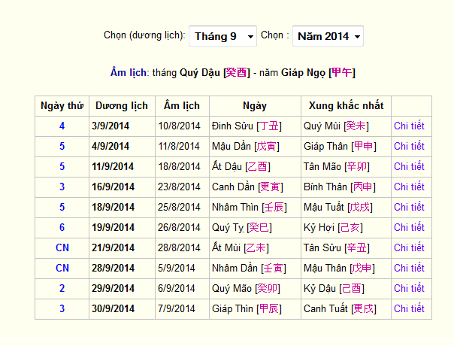Open Chi tiết link for 4/9/2014
Image resolution: width=454 pixels, height=346 pixels.
409,147
